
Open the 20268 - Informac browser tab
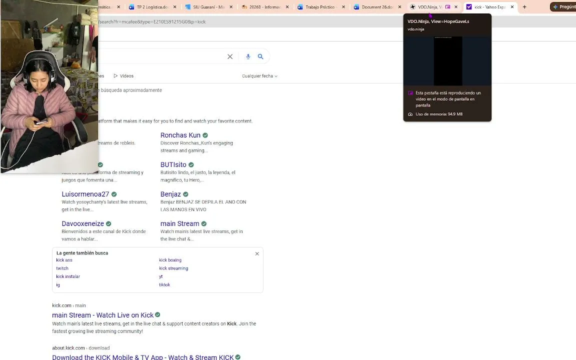[265, 7]
